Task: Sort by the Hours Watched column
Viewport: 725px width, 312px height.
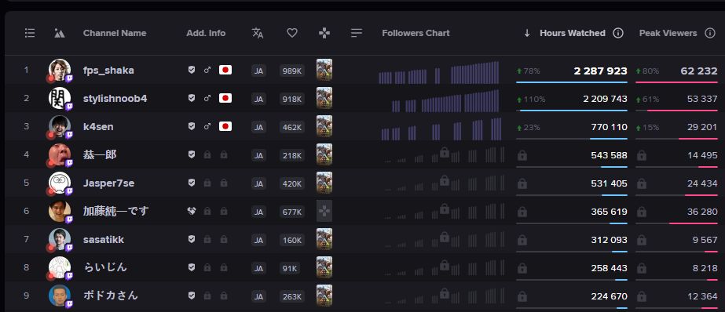Action: [x=573, y=33]
